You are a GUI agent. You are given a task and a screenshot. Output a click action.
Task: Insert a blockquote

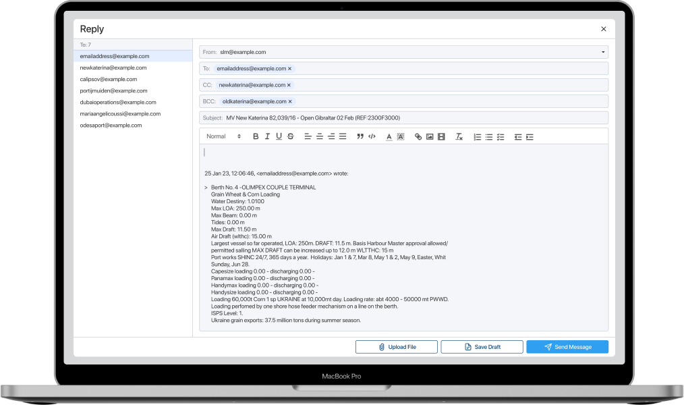tap(360, 136)
